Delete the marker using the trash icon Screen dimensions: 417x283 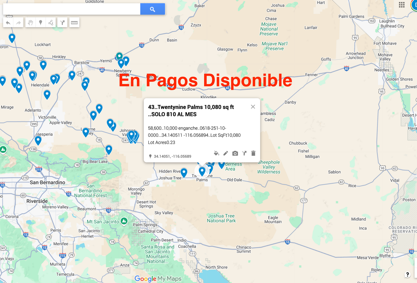(x=253, y=153)
